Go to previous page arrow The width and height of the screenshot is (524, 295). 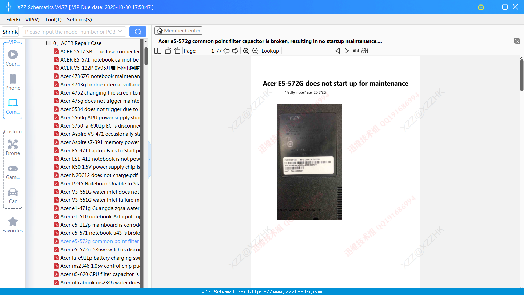226,51
